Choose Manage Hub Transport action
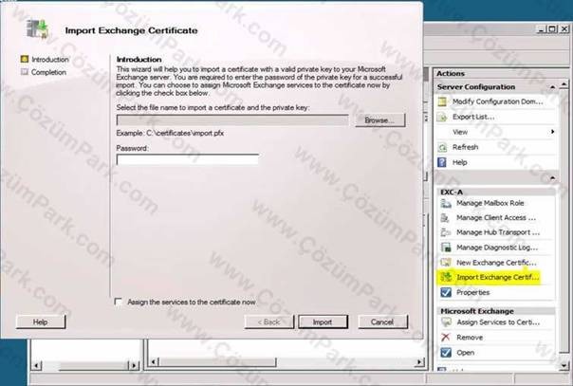The height and width of the screenshot is (386, 573). click(498, 232)
